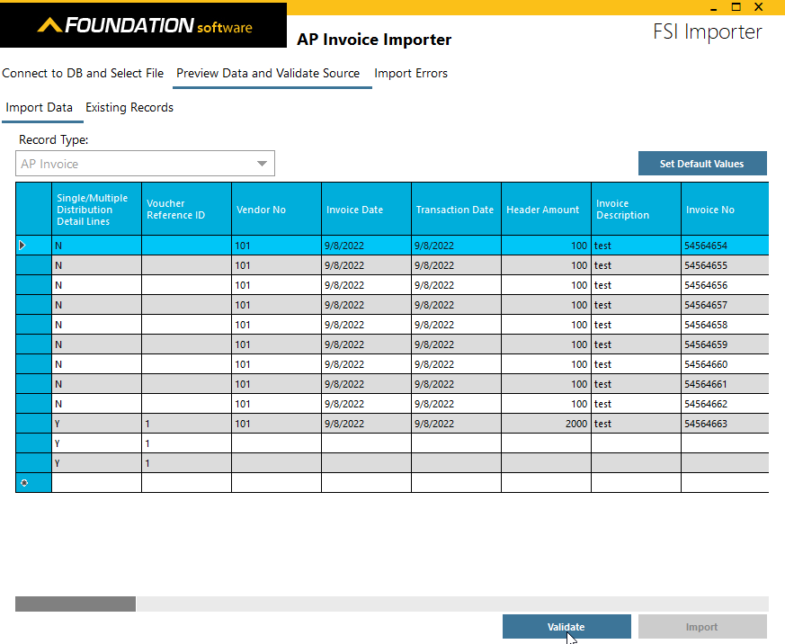Click Single/Multiple Distribution Detail Lines header
Image resolution: width=785 pixels, height=644 pixels.
coord(96,209)
